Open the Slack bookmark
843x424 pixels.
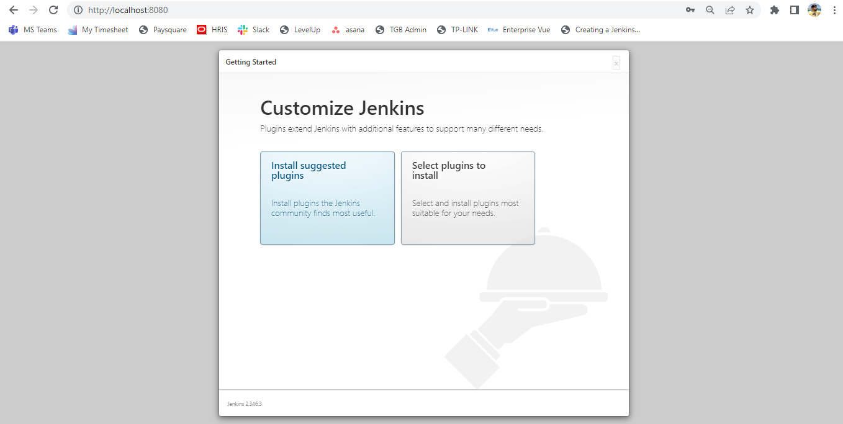253,29
